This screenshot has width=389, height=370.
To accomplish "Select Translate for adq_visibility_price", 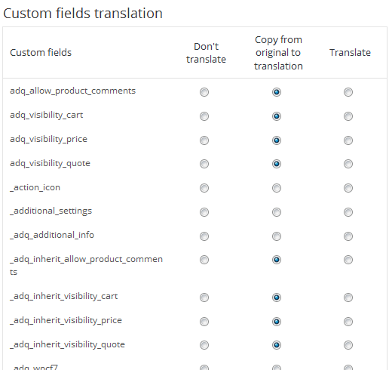I will pyautogui.click(x=348, y=140).
